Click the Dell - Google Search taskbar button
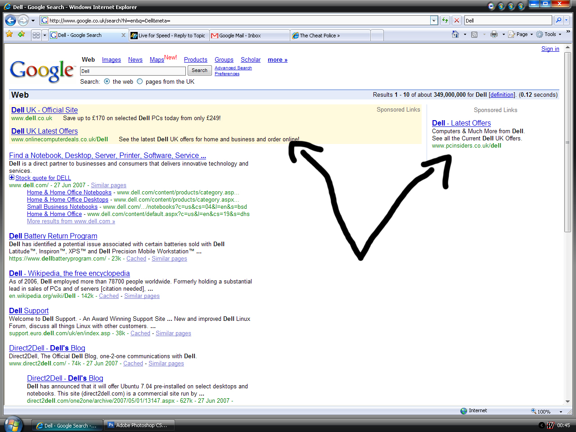This screenshot has height=432, width=576. point(67,425)
